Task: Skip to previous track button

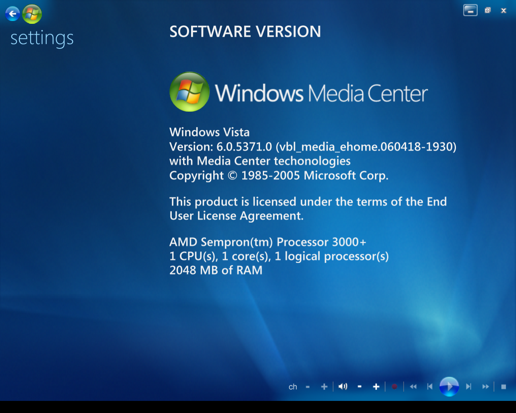Action: click(x=430, y=387)
